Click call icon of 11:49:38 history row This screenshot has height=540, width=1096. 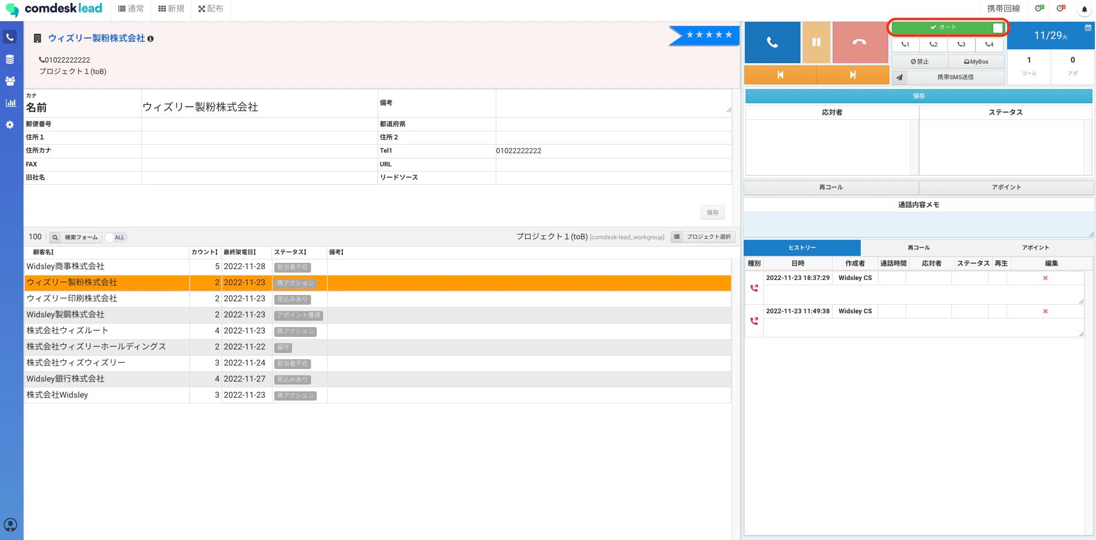754,321
